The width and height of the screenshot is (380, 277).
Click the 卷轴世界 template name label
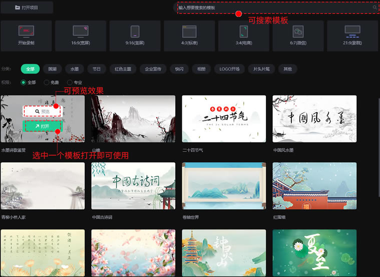coord(191,217)
